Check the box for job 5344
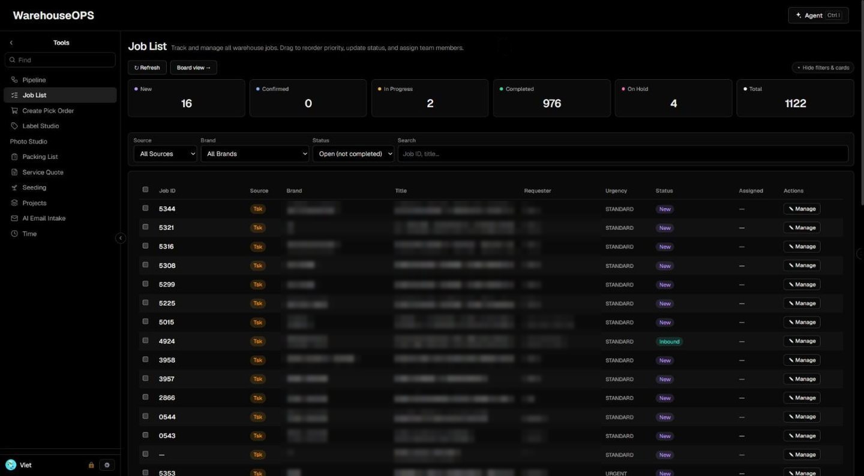 click(145, 208)
